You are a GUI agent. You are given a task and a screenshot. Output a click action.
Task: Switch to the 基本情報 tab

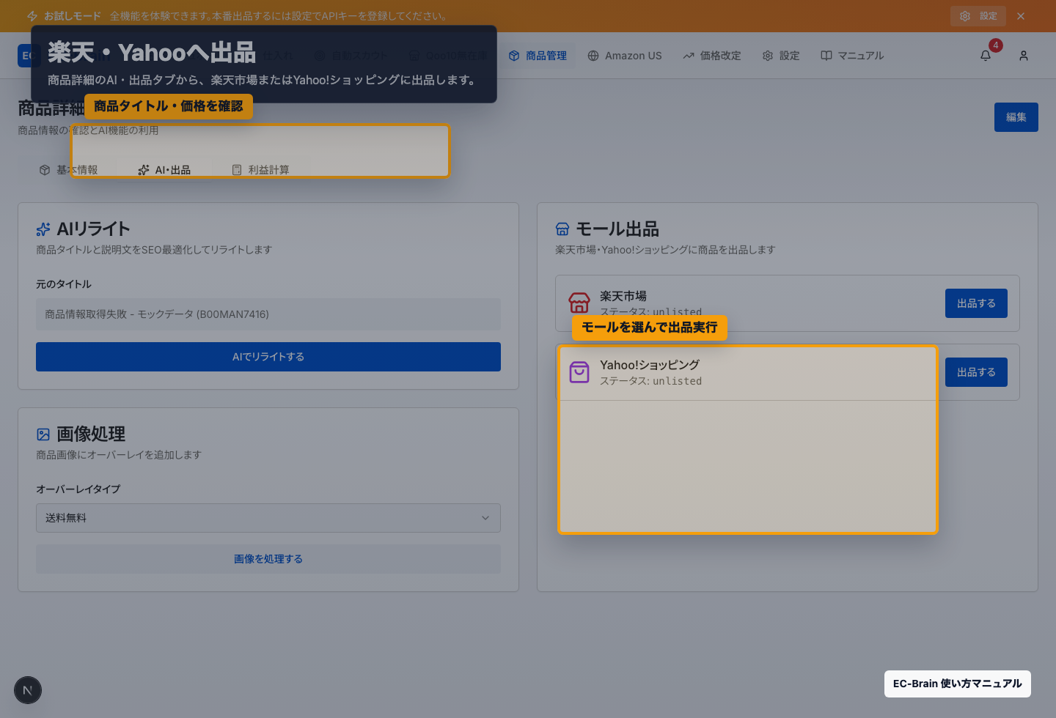point(68,170)
